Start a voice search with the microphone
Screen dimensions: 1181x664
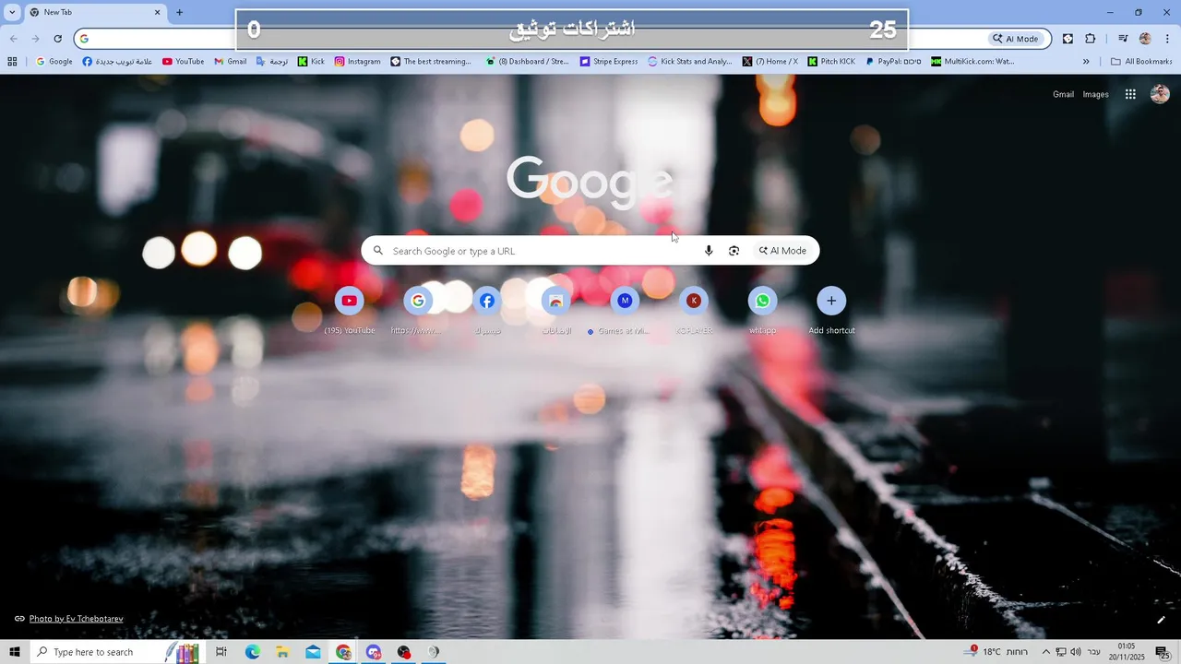click(709, 251)
